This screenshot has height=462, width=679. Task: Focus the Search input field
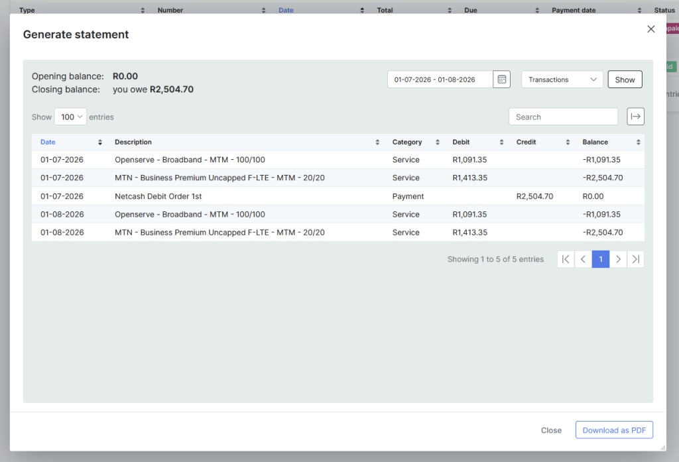pos(564,117)
